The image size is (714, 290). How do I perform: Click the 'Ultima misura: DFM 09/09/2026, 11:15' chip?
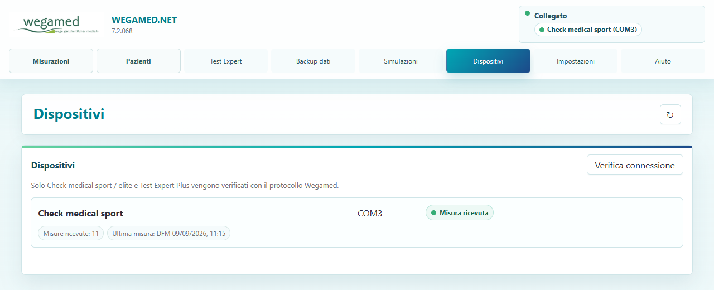click(168, 233)
